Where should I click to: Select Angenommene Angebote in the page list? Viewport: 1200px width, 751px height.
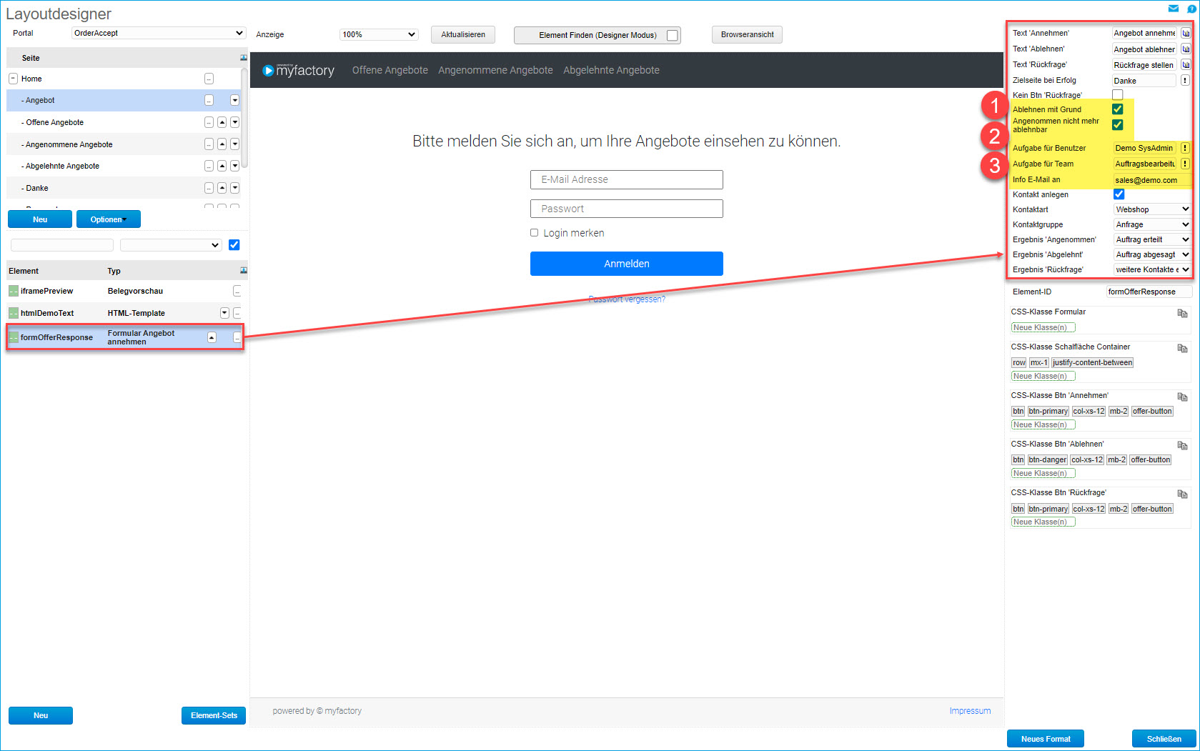(x=69, y=144)
